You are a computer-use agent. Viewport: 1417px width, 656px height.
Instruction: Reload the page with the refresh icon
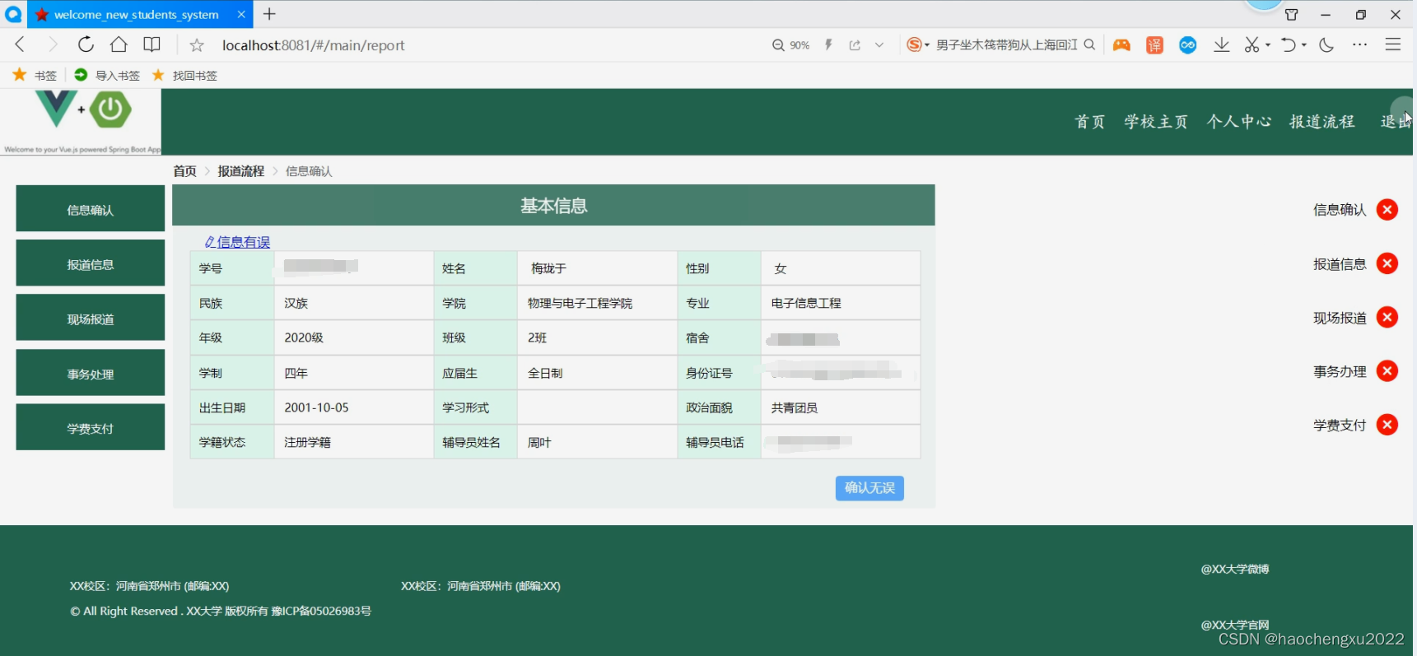(x=86, y=44)
